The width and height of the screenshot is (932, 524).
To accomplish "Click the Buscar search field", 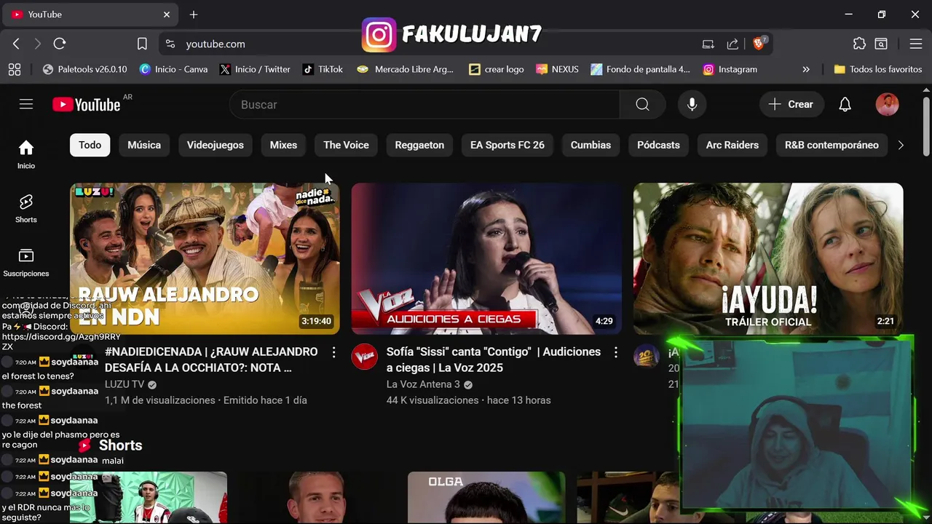I will pyautogui.click(x=424, y=104).
